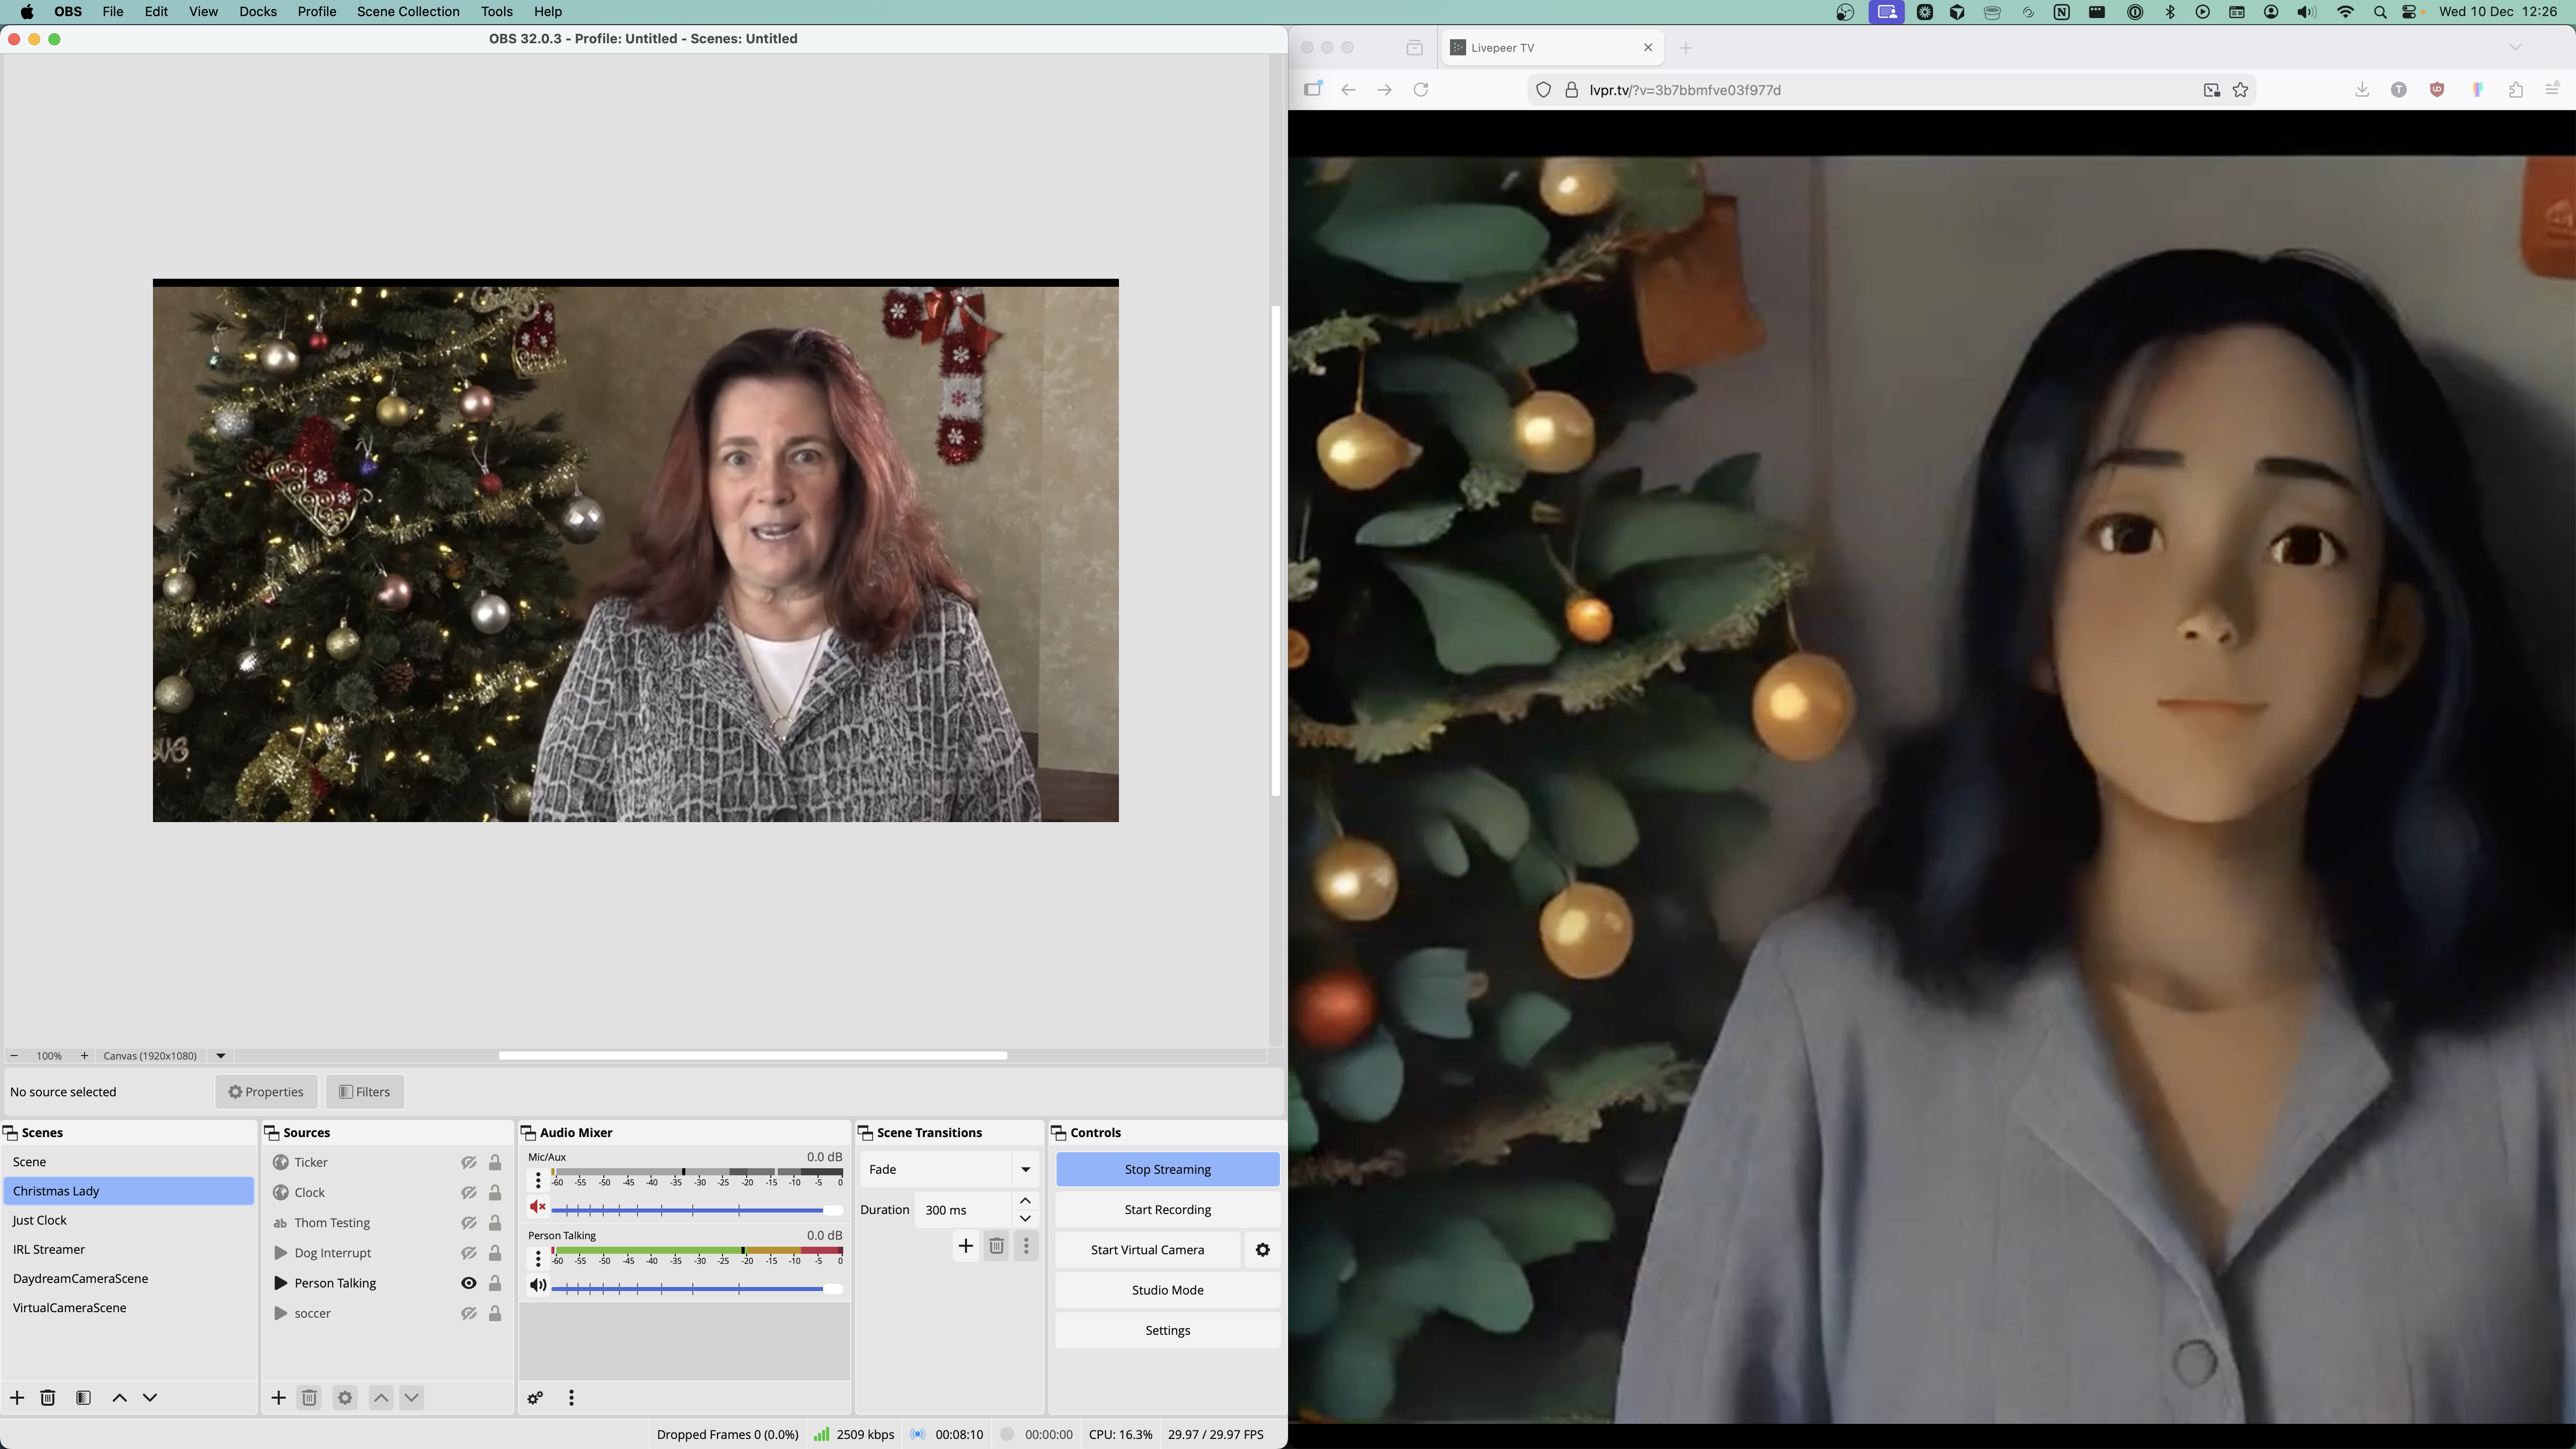
Task: Show the Ticker source
Action: [468, 1162]
